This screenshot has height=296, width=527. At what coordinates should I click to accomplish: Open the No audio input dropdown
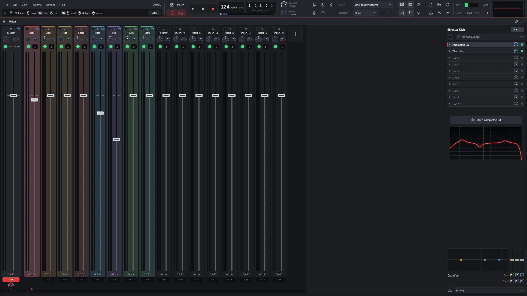coord(490,37)
